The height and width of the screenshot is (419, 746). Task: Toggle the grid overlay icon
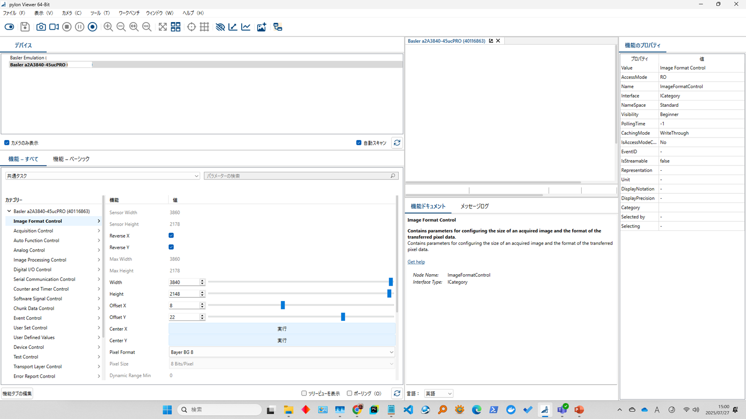click(204, 27)
